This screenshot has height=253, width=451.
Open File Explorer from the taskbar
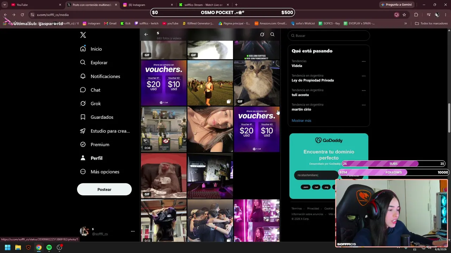18,248
